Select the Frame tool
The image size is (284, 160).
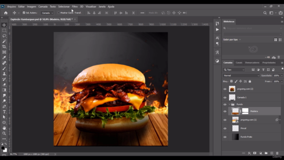coord(4,52)
